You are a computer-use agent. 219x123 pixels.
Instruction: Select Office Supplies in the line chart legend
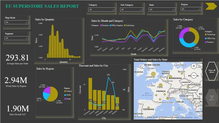pos(116,25)
